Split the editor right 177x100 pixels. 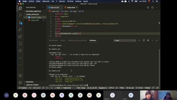(152, 7)
